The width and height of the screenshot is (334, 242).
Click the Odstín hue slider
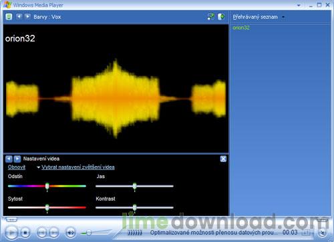[x=47, y=186]
